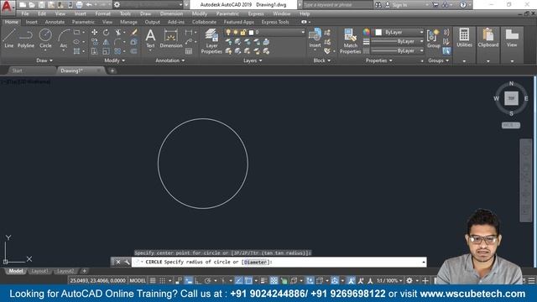Open the Start file tab

(17, 70)
